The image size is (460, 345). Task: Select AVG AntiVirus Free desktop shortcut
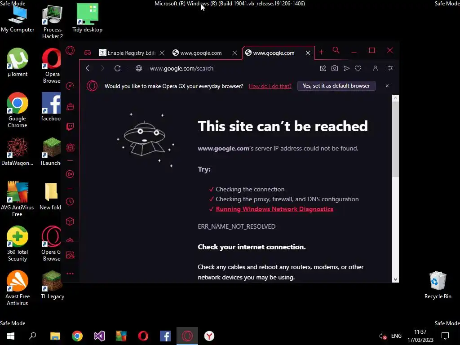pyautogui.click(x=18, y=199)
